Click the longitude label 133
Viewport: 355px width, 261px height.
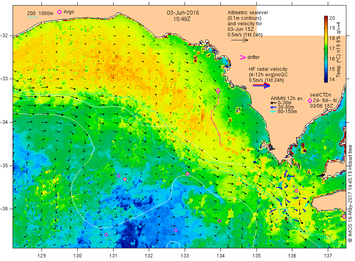tap(185, 256)
